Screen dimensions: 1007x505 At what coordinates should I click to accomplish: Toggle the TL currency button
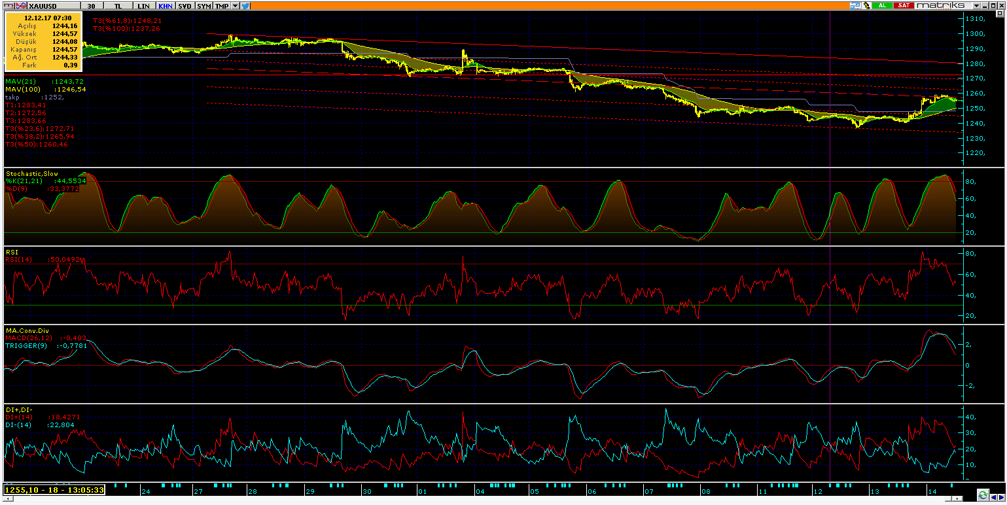coord(118,5)
